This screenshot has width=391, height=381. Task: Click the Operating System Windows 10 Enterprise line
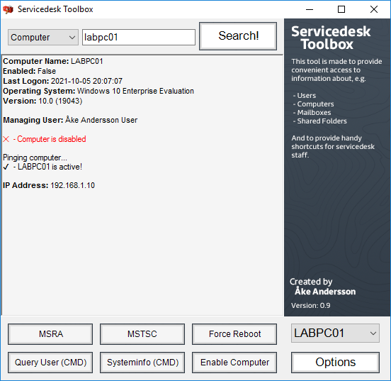tap(98, 91)
